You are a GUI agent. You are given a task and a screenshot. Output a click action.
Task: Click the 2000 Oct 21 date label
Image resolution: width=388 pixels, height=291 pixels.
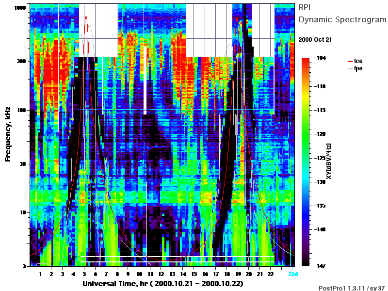pyautogui.click(x=315, y=40)
